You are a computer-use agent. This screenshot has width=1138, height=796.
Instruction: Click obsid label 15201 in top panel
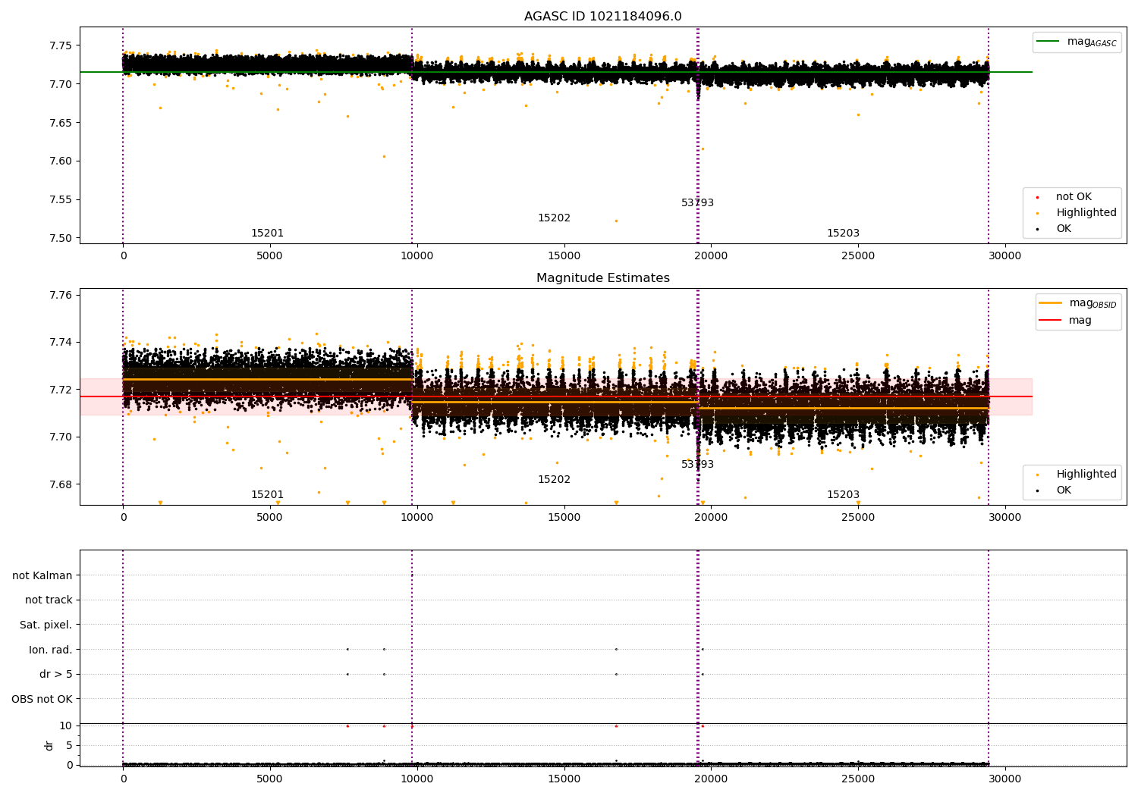click(267, 233)
